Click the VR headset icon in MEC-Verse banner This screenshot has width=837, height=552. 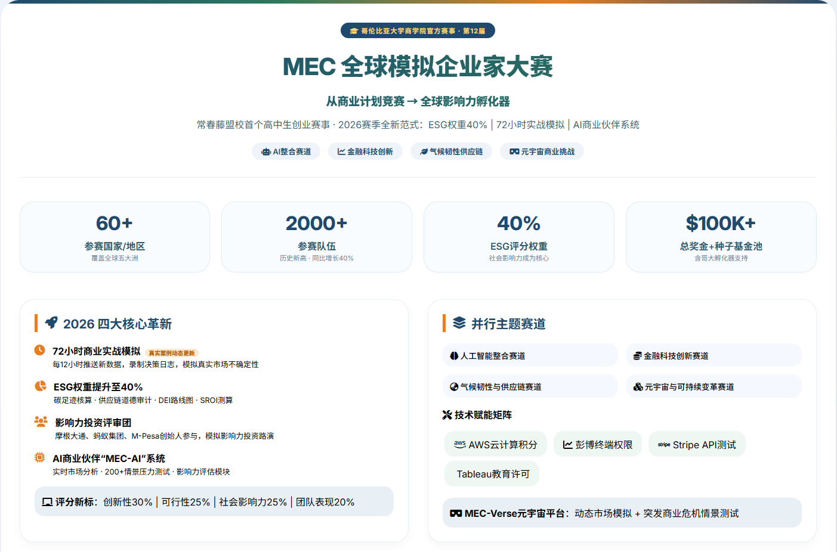pyautogui.click(x=456, y=513)
